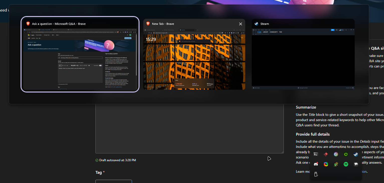Close the New Tab Brave window preview
384x183 pixels.
240,24
